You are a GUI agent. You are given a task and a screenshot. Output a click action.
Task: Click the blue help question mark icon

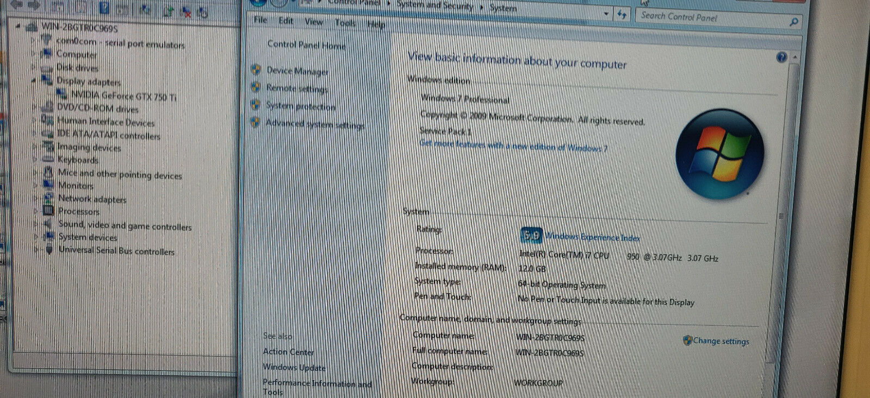click(781, 57)
